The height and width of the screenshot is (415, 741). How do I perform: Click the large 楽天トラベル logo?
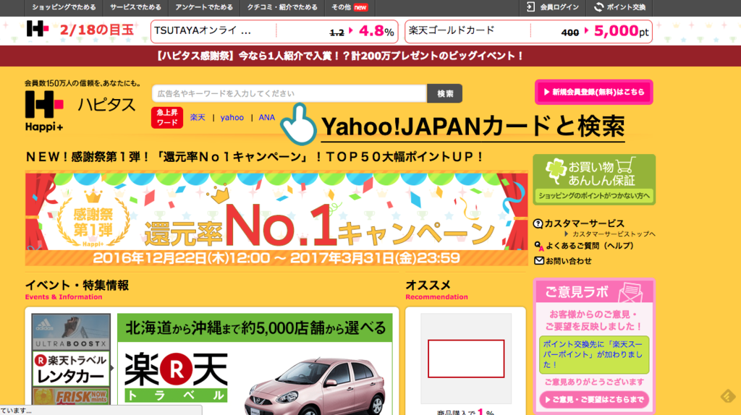pyautogui.click(x=176, y=377)
